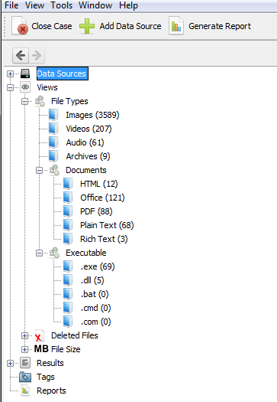This screenshot has height=402, width=277.
Task: Click the Images folder icon
Action: pyautogui.click(x=53, y=115)
